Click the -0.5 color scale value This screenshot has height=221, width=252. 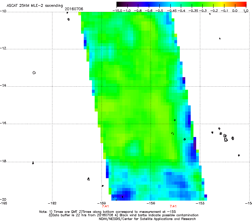159,11
